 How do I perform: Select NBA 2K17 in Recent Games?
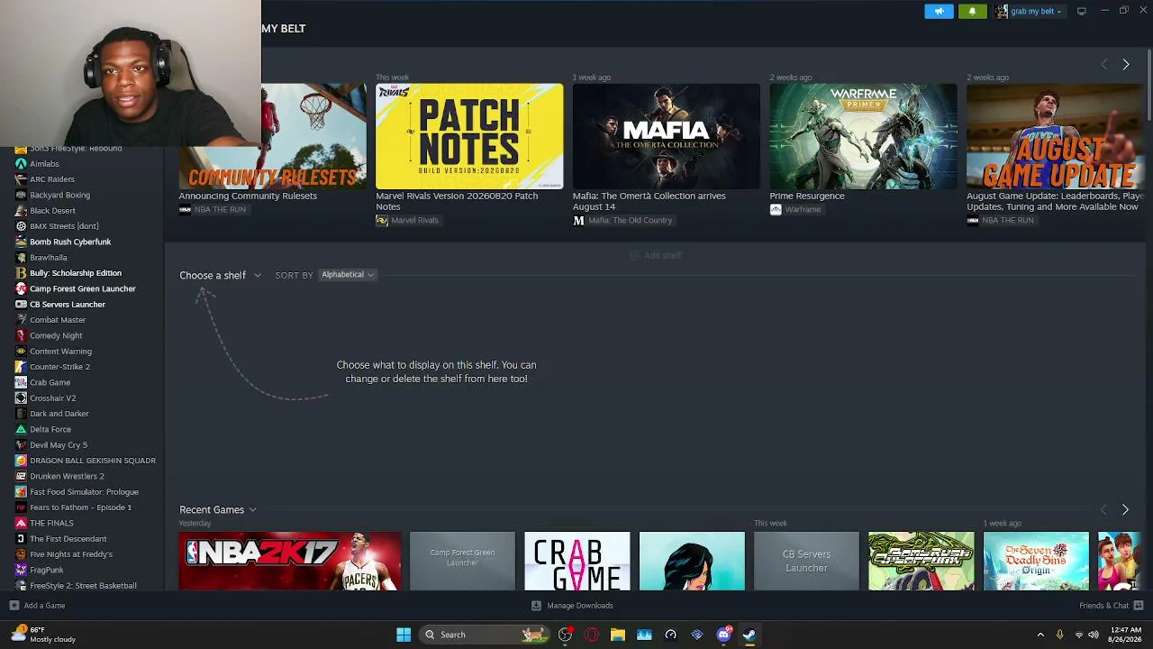(290, 561)
